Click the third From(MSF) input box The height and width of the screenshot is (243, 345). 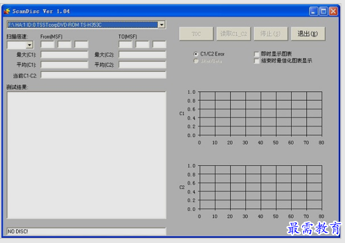click(81, 45)
